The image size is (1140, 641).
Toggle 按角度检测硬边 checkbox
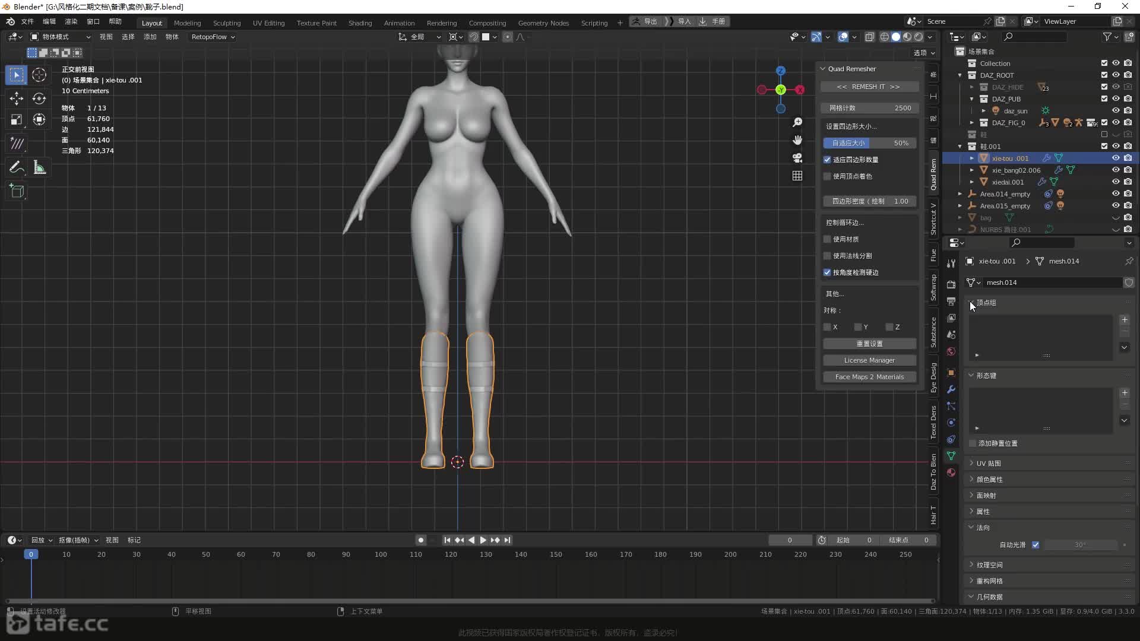[x=827, y=272]
